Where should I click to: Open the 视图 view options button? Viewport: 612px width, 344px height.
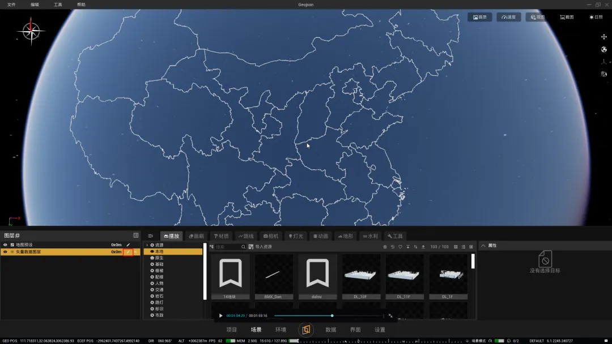(x=537, y=17)
